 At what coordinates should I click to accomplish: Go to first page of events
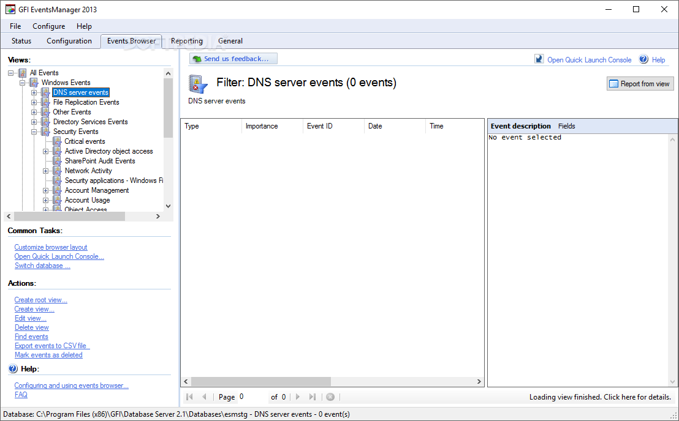click(x=189, y=397)
